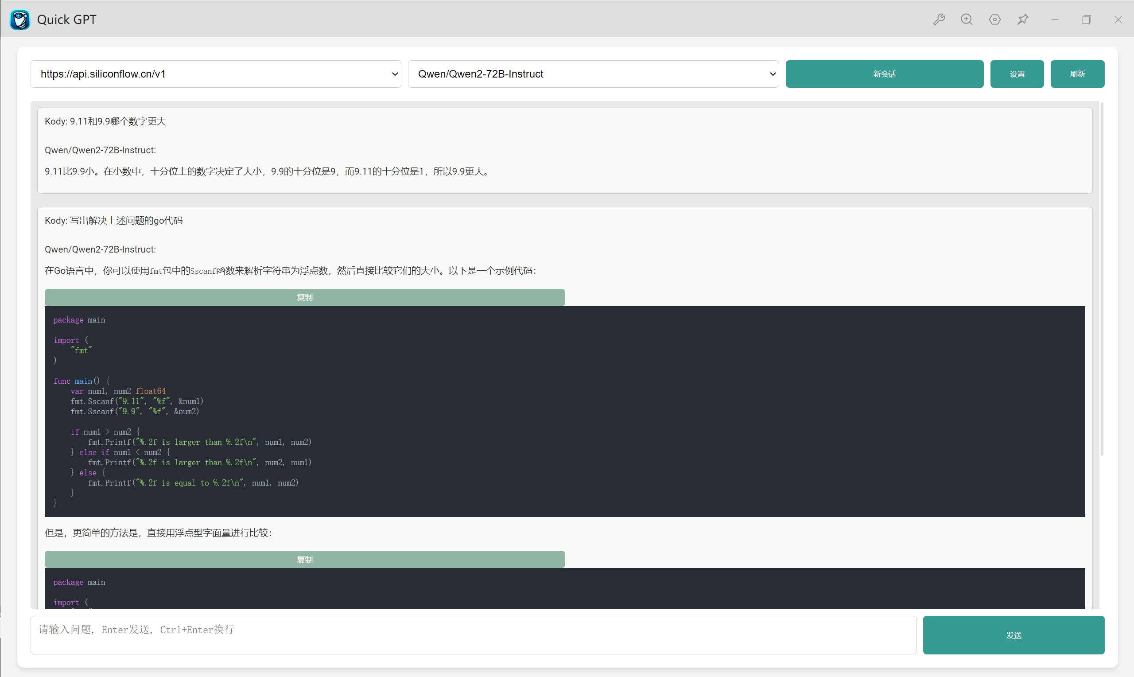Open the hexagon settings icon in title bar
The height and width of the screenshot is (677, 1134).
coord(995,19)
